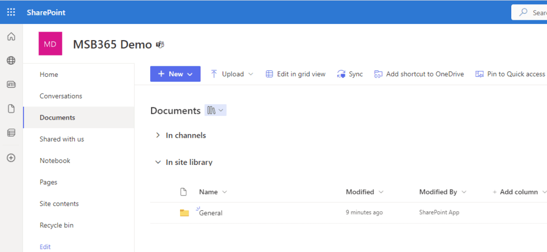This screenshot has width=547, height=252.
Task: Click the Sync button label
Action: 356,74
